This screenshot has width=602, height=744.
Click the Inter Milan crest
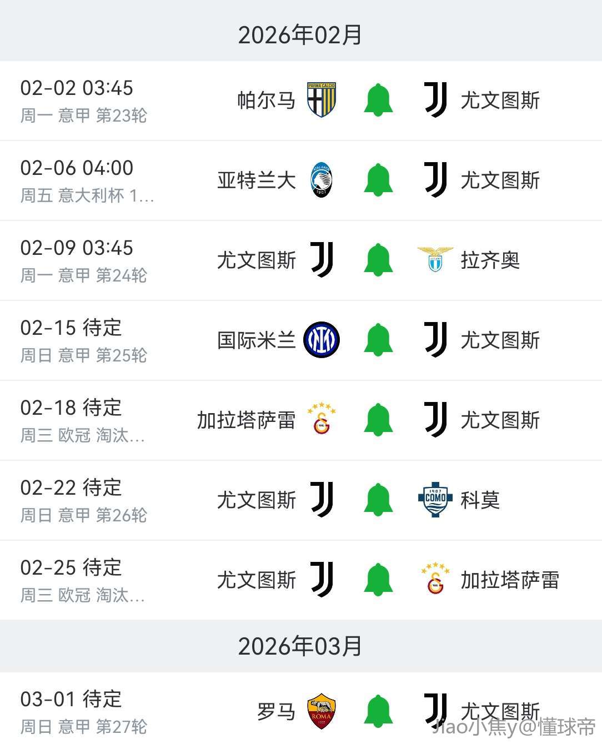[322, 340]
